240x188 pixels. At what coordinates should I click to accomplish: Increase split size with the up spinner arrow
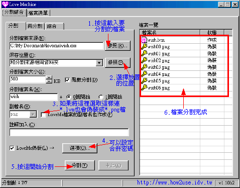49,77
